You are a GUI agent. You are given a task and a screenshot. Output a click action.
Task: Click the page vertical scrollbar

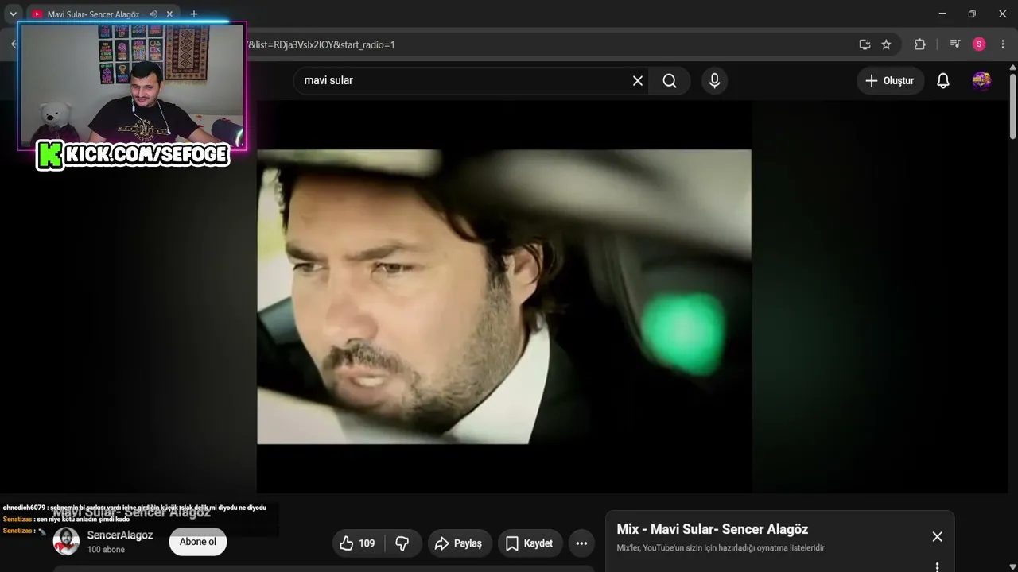point(1012,107)
